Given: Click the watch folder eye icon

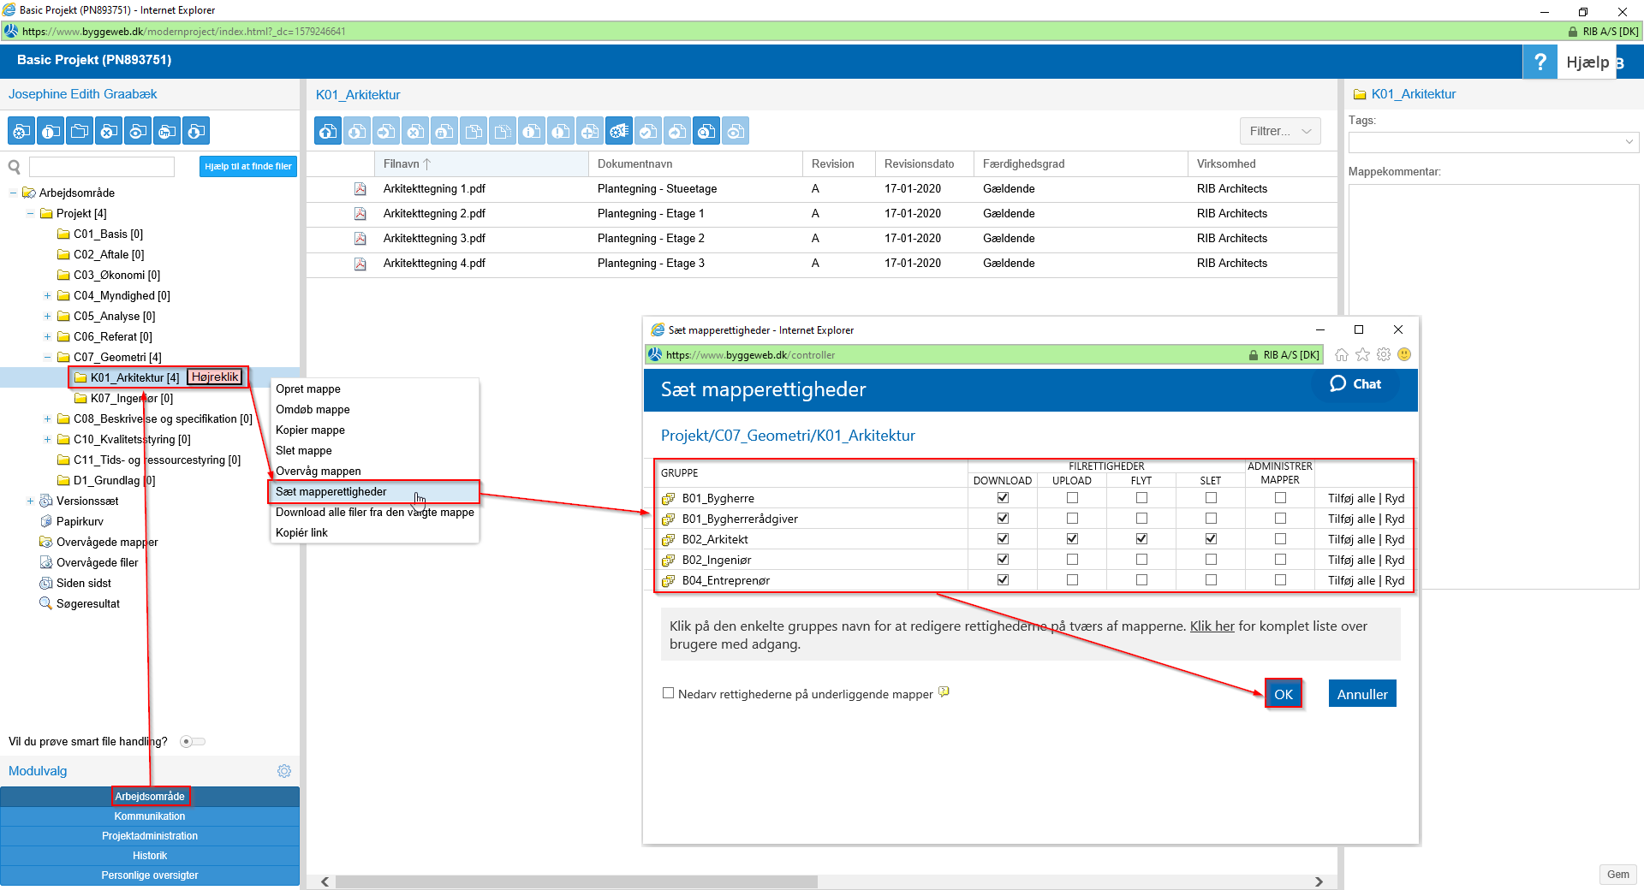Looking at the screenshot, I should point(138,132).
